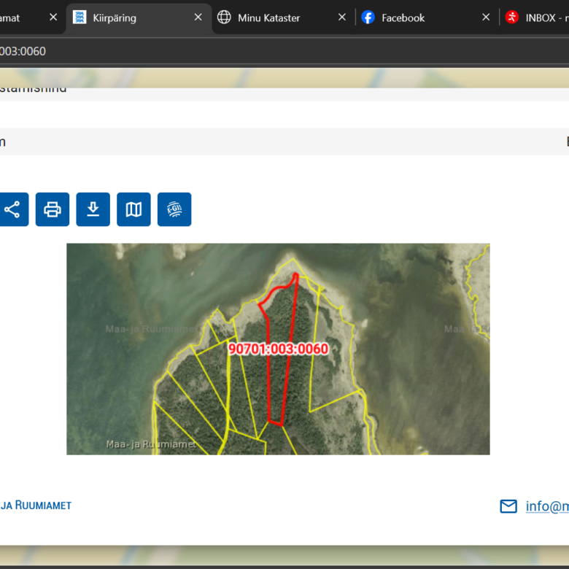Viewport: 569px width, 569px height.
Task: Go to the INBOX browser tab
Action: pos(540,18)
